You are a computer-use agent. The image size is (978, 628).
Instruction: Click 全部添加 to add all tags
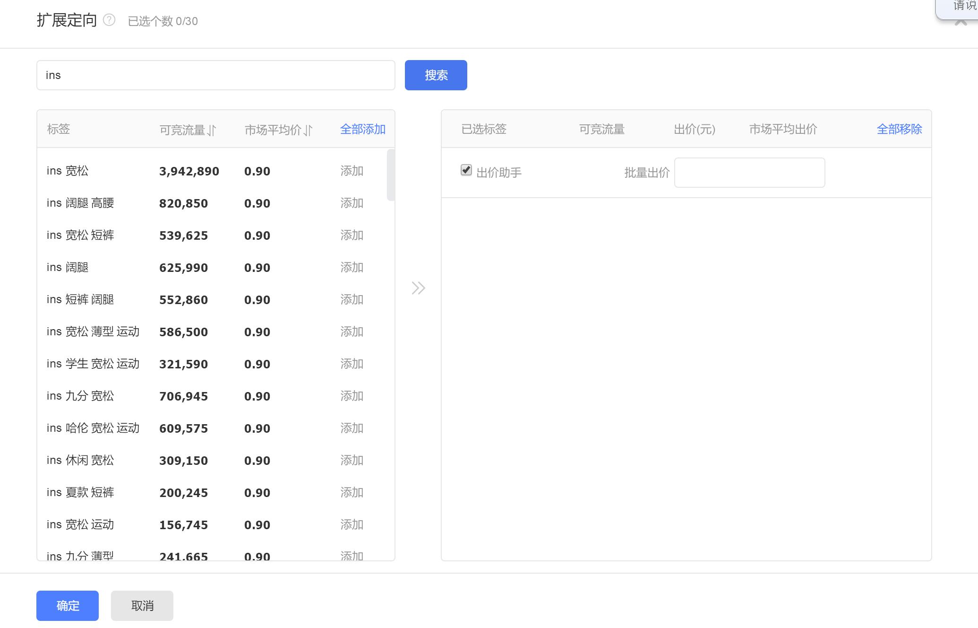362,129
